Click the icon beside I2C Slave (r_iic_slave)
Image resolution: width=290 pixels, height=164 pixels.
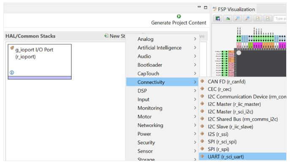(x=202, y=126)
